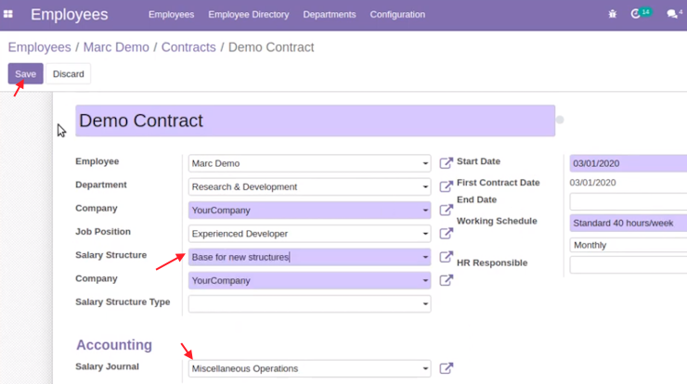Toggle the status dot beside contract title
This screenshot has height=384, width=687.
pyautogui.click(x=560, y=120)
